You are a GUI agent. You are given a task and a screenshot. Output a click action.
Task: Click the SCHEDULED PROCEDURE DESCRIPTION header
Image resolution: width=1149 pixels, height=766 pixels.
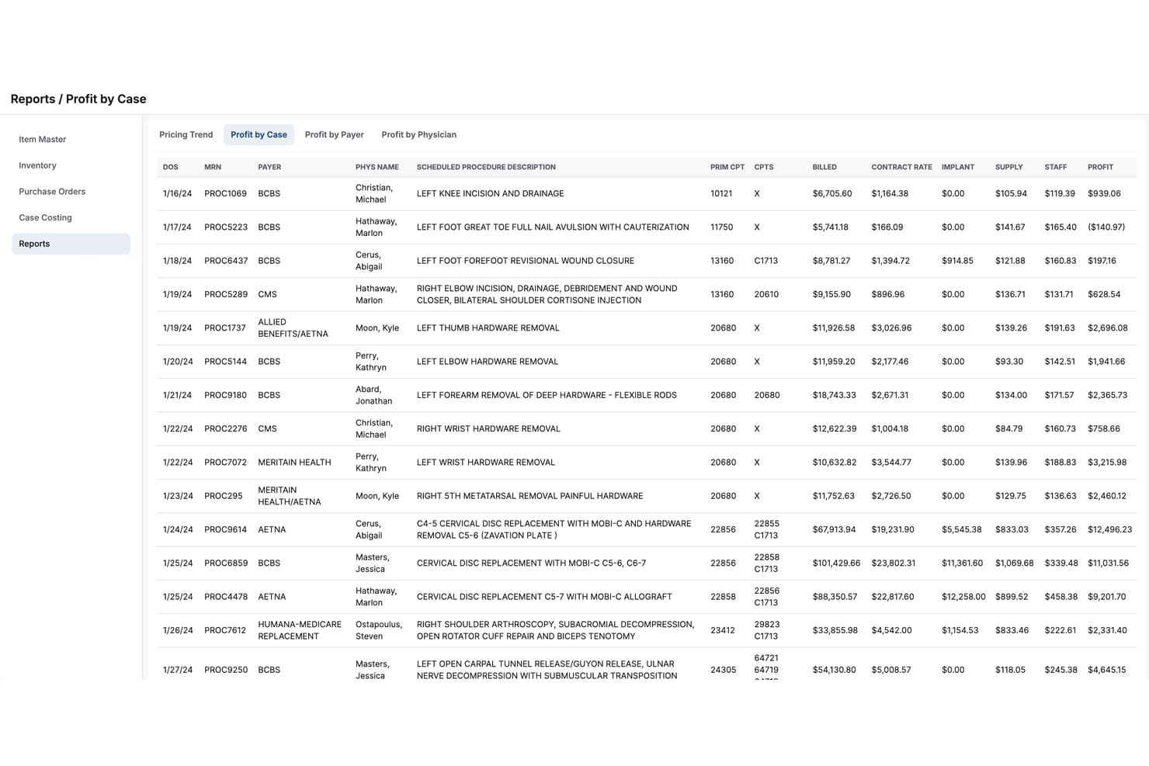(x=486, y=167)
